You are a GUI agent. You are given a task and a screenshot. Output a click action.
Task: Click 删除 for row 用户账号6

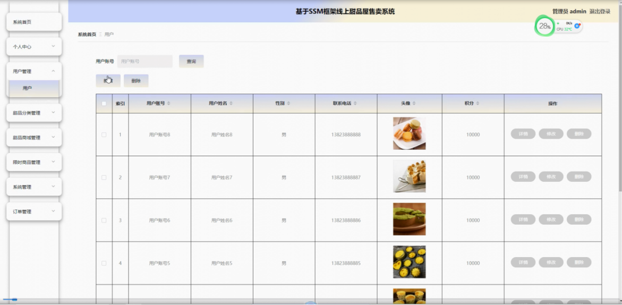click(x=579, y=219)
